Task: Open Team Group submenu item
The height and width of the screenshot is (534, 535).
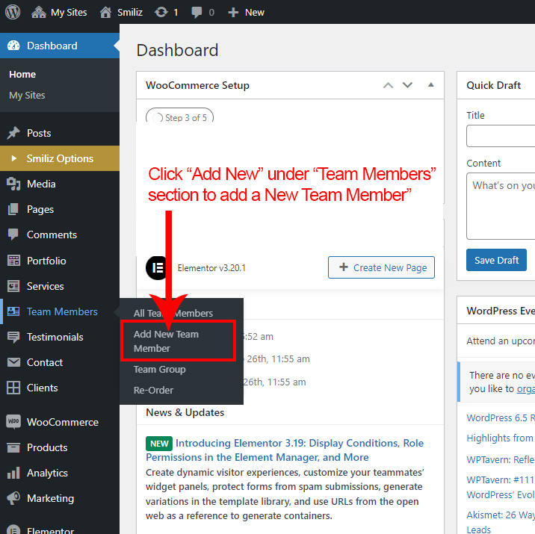Action: (159, 369)
